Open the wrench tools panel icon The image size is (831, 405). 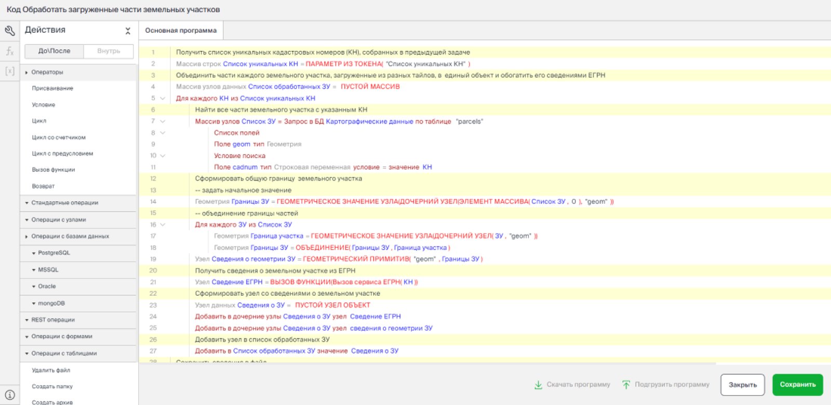pos(10,31)
